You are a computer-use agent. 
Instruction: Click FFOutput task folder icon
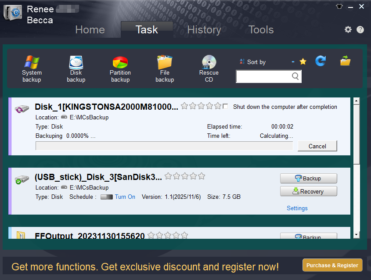click(21, 235)
